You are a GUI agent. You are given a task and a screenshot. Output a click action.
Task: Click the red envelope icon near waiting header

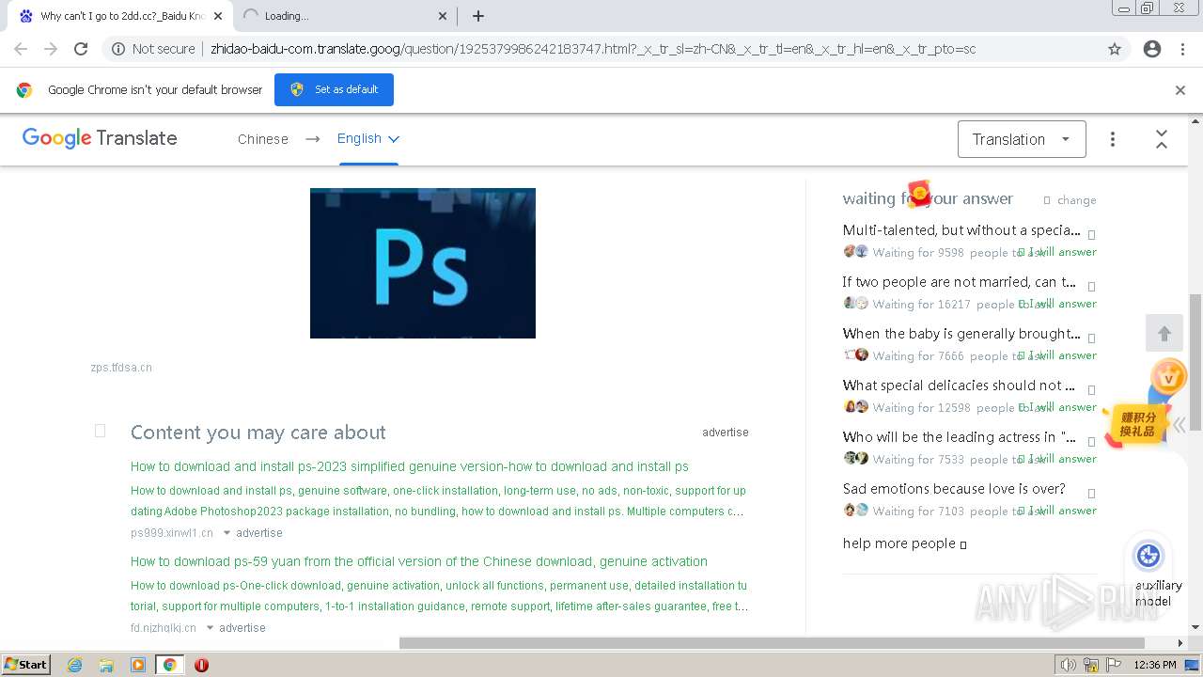[x=919, y=194]
